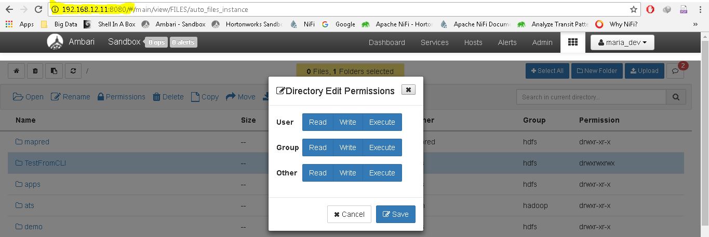Click Move action
This screenshot has width=709, height=237.
[240, 97]
